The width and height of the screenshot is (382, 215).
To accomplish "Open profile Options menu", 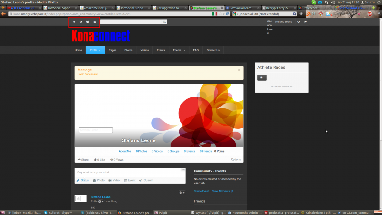I will click(x=235, y=160).
